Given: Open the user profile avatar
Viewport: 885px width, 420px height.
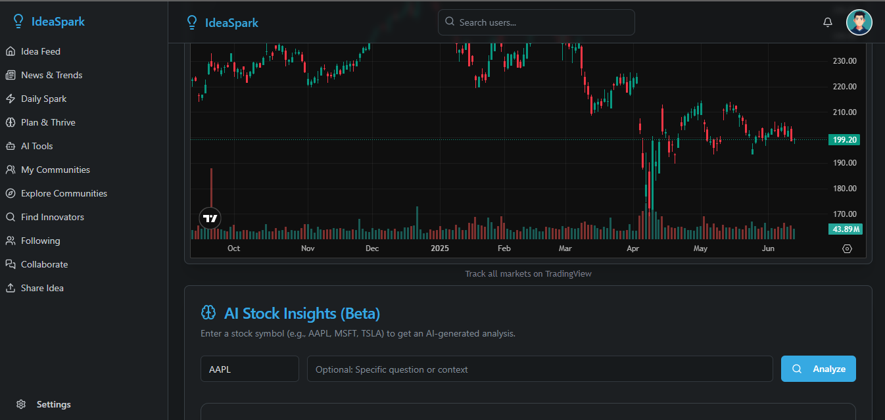Looking at the screenshot, I should tap(859, 22).
